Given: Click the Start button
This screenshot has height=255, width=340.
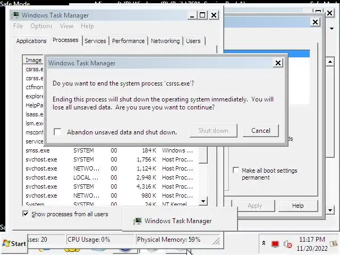Looking at the screenshot, I should (14, 243).
